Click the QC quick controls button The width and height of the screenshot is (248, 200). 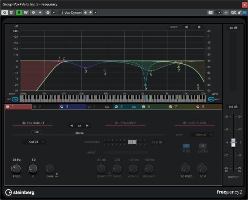[x=234, y=12]
